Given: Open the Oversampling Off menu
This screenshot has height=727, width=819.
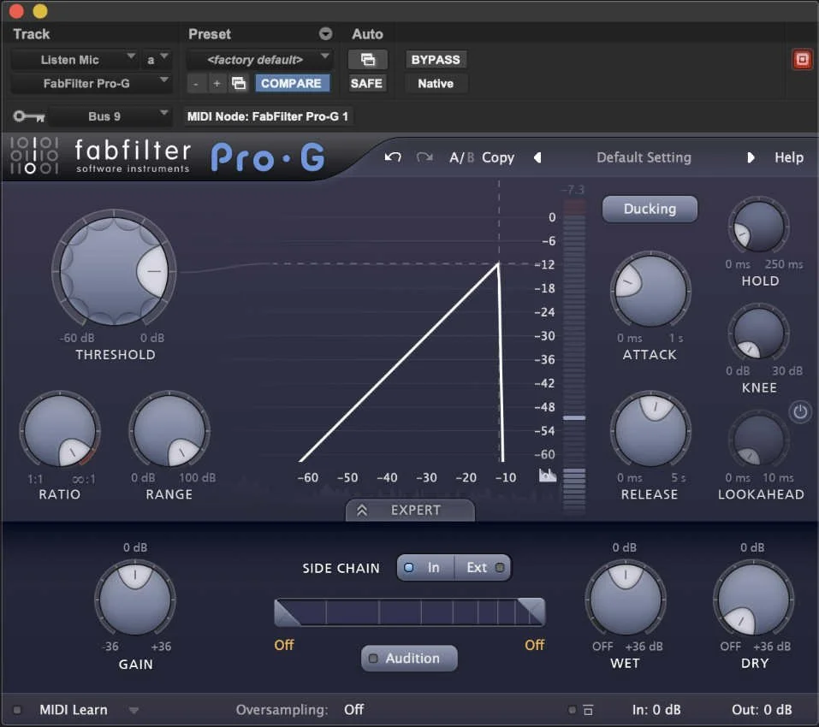Looking at the screenshot, I should pyautogui.click(x=353, y=710).
